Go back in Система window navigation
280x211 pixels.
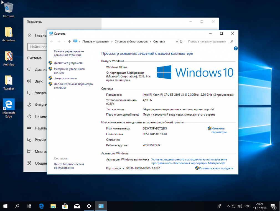pos(52,42)
